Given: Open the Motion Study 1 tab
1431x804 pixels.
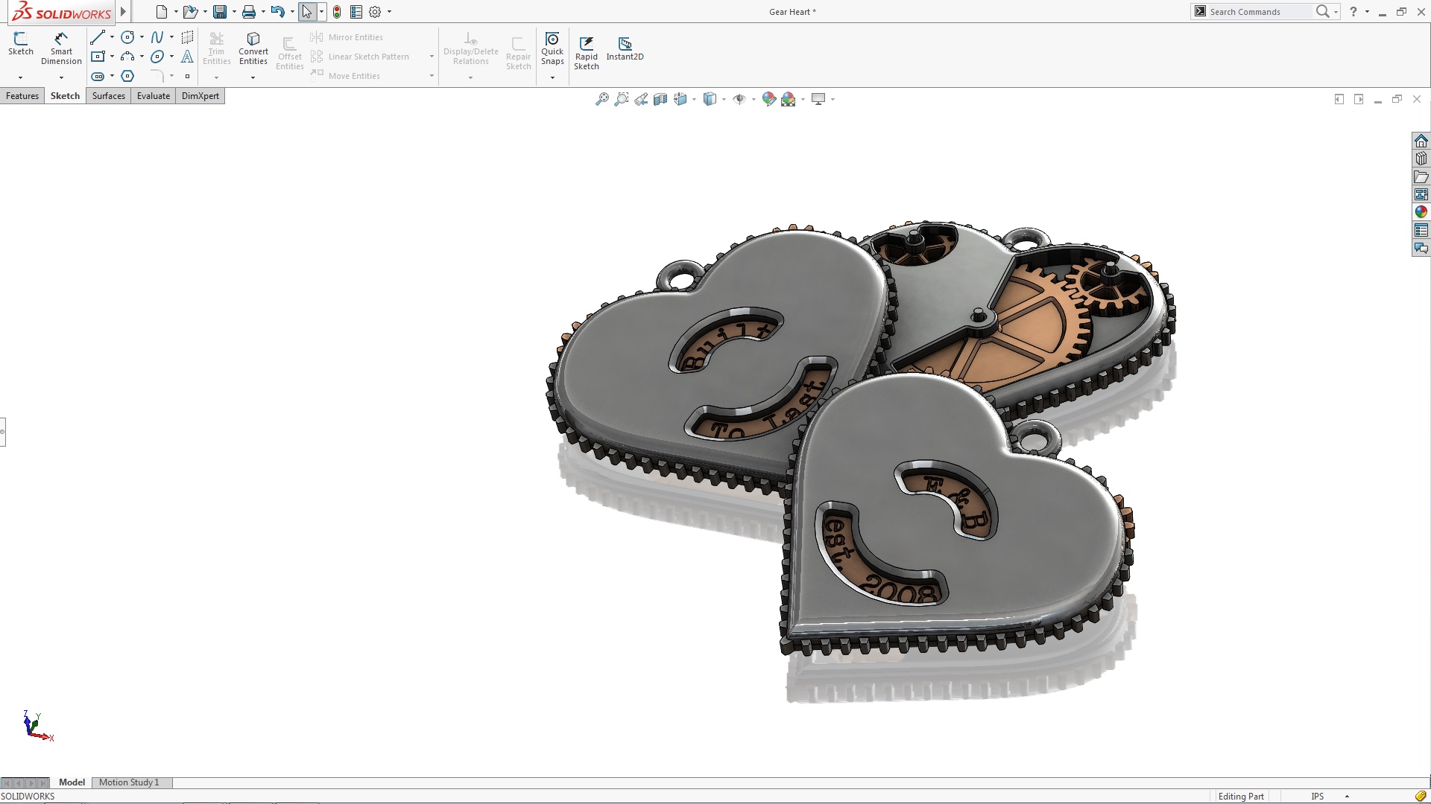Looking at the screenshot, I should coord(130,782).
